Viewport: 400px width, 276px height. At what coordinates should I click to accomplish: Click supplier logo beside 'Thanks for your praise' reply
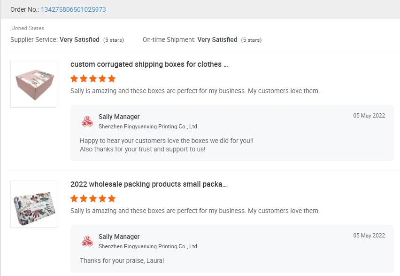tap(87, 241)
